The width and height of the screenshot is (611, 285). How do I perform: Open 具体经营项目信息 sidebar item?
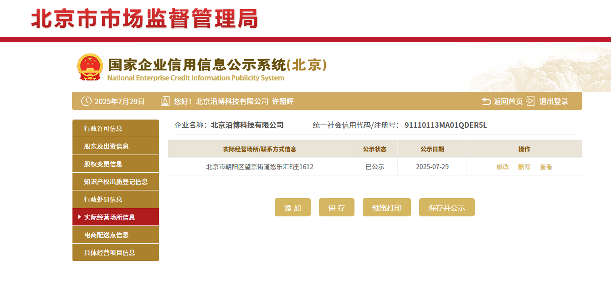click(x=116, y=252)
